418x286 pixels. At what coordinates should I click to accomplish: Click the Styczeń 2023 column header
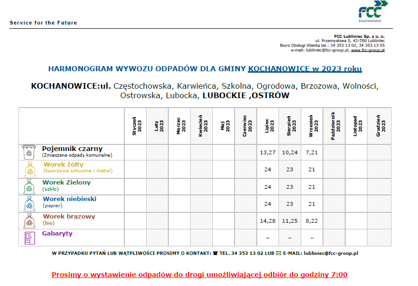click(x=135, y=126)
